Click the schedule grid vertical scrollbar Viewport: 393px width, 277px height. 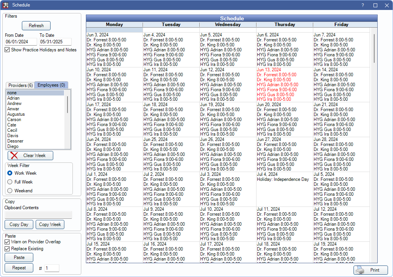pos(374,46)
